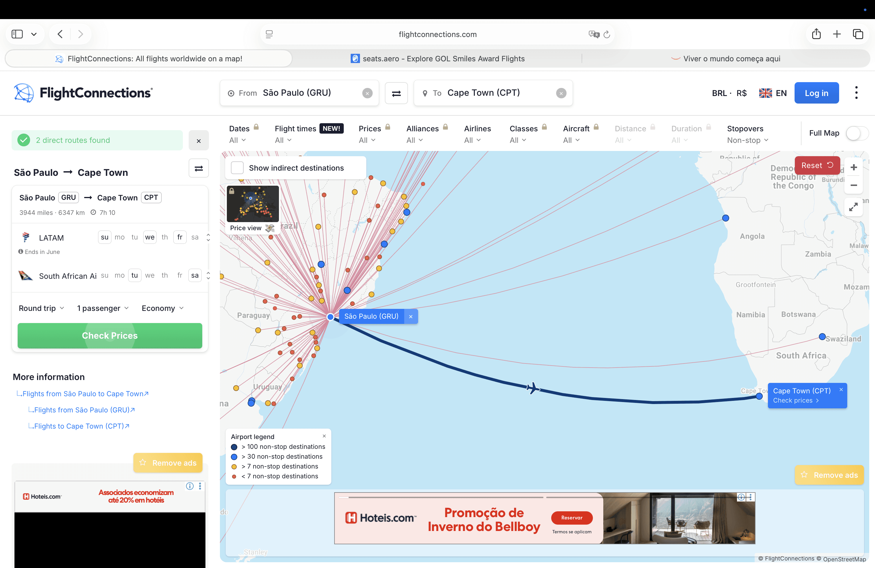
Task: Zoom out on the map
Action: click(x=854, y=185)
